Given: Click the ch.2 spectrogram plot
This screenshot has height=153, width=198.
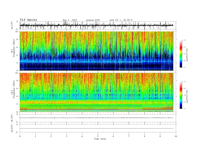Looking at the screenshot, I should pyautogui.click(x=96, y=92).
